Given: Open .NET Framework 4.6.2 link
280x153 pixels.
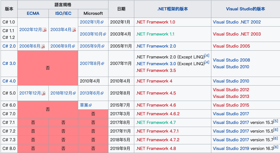Looking at the screenshot, I should point(158,114).
